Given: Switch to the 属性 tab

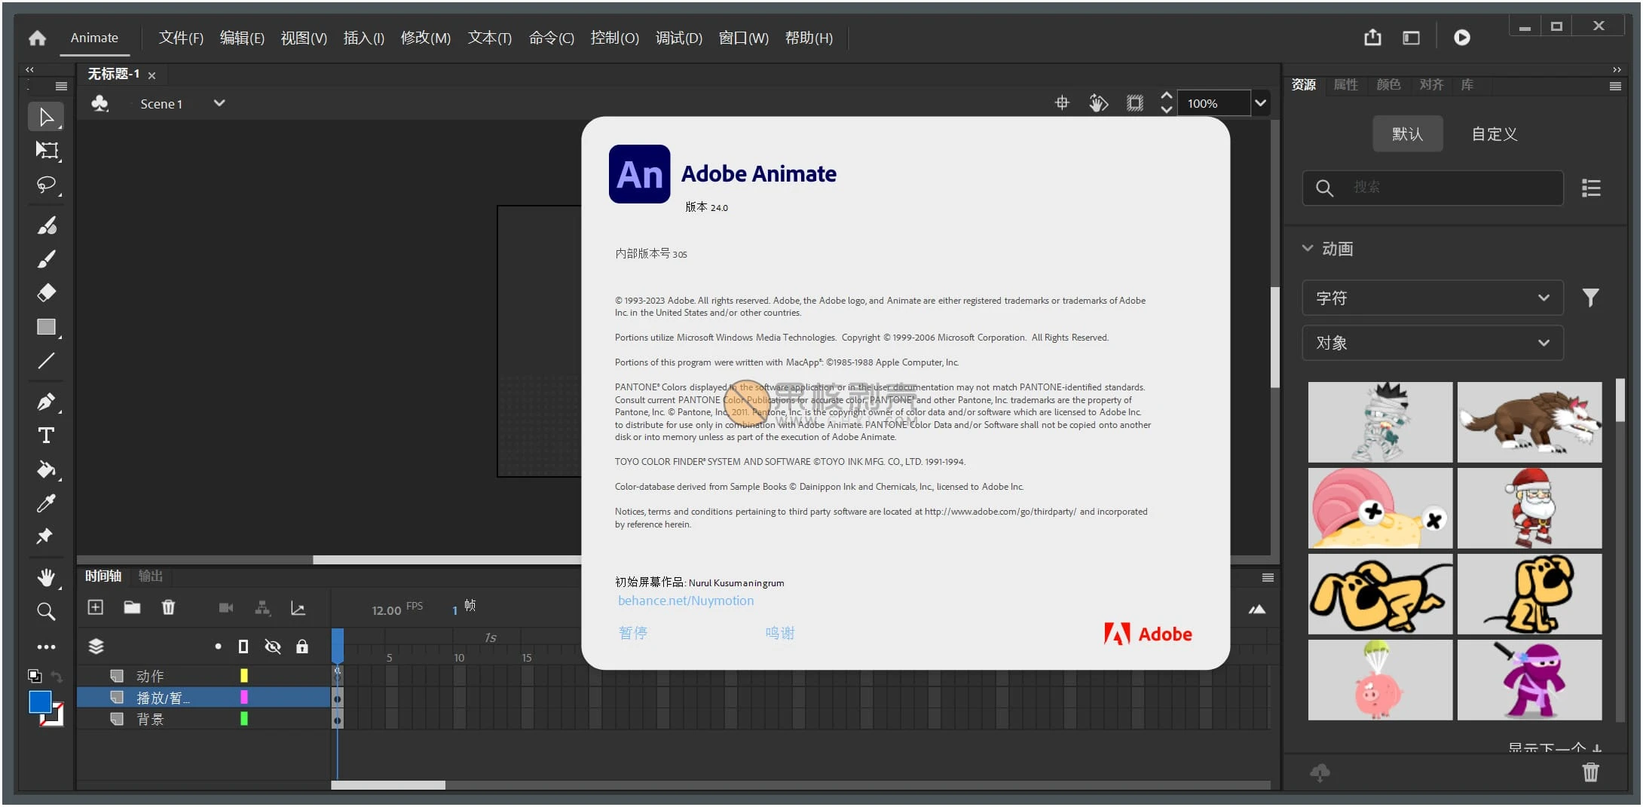Looking at the screenshot, I should [1345, 84].
